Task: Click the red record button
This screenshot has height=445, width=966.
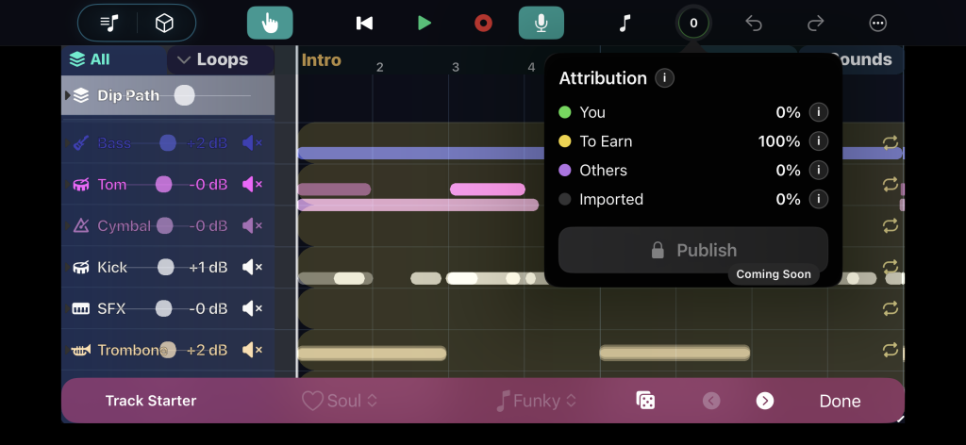Action: click(x=483, y=23)
